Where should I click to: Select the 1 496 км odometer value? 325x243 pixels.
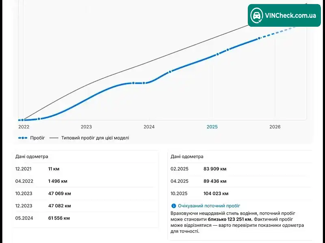click(x=58, y=181)
